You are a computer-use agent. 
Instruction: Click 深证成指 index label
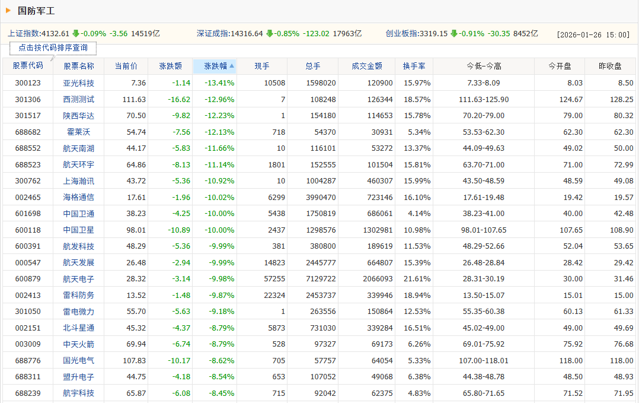click(212, 33)
